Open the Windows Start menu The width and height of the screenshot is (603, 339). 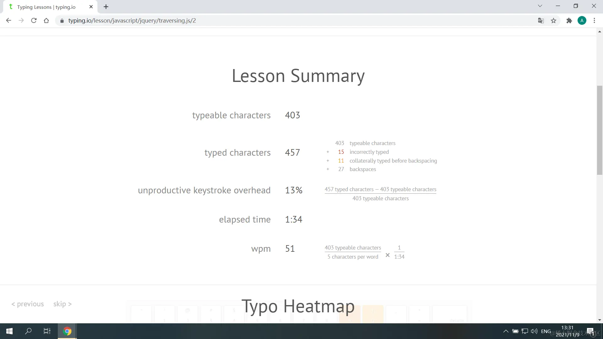pos(9,331)
